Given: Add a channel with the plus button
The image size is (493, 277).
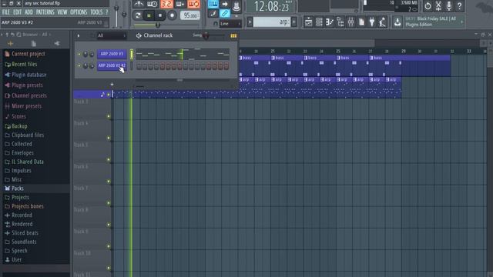Looking at the screenshot, I should (112, 84).
